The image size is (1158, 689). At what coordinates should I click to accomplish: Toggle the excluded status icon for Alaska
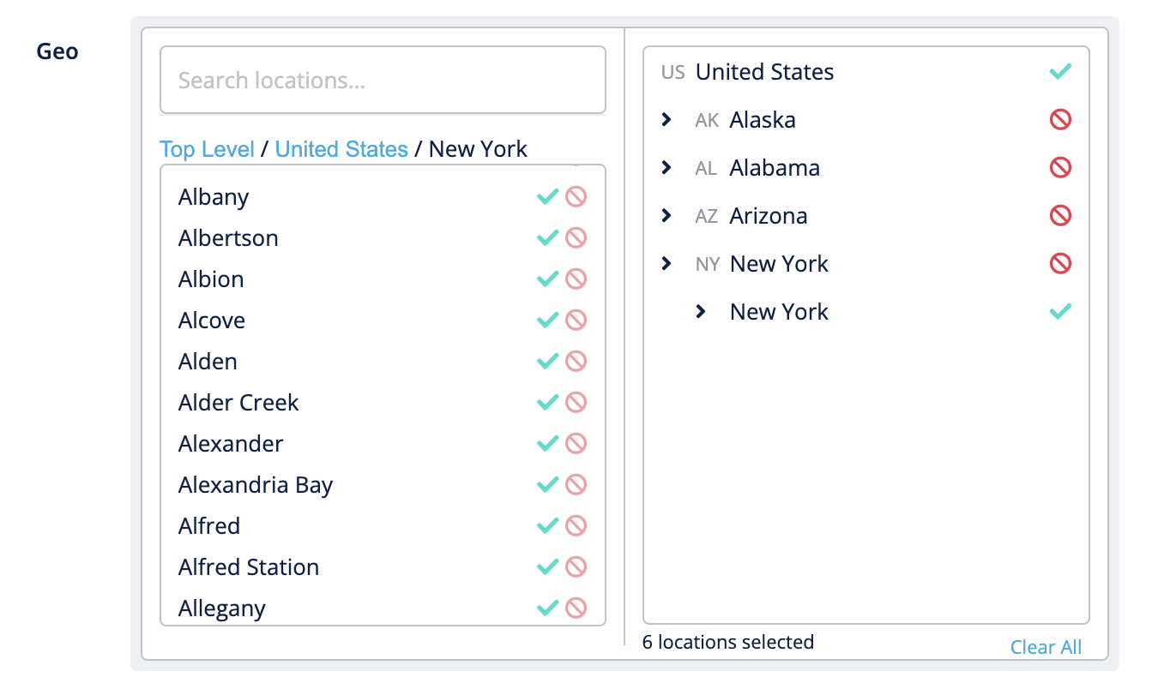pyautogui.click(x=1060, y=120)
